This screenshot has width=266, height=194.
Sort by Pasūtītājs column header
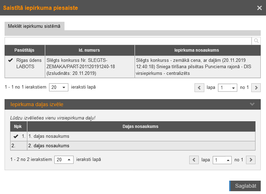click(x=25, y=50)
